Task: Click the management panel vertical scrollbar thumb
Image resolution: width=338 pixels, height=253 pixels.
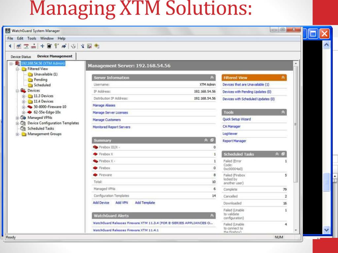Action: 296,124
